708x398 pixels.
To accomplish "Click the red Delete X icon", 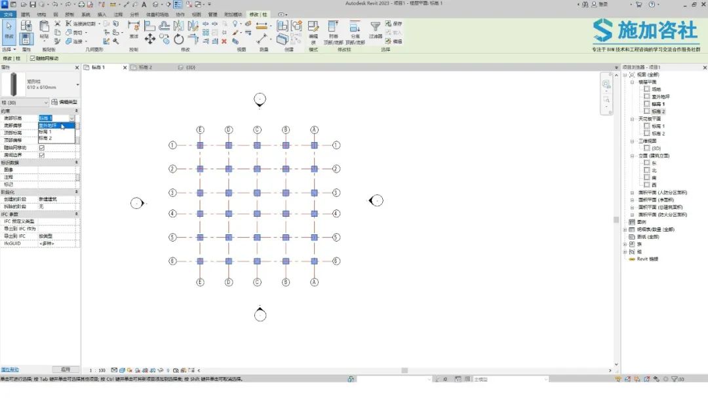I will [x=224, y=41].
